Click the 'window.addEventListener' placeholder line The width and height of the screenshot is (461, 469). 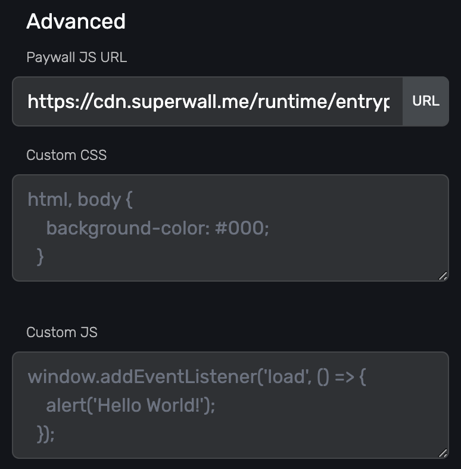tap(197, 377)
